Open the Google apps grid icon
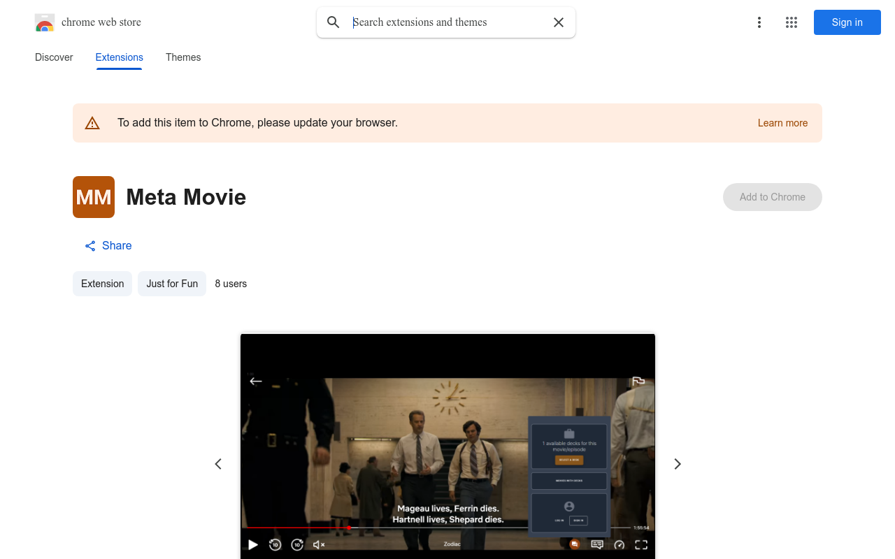The height and width of the screenshot is (559, 895). (x=792, y=22)
